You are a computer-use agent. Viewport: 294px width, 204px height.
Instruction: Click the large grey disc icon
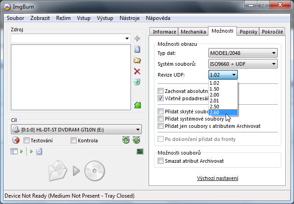(x=95, y=171)
